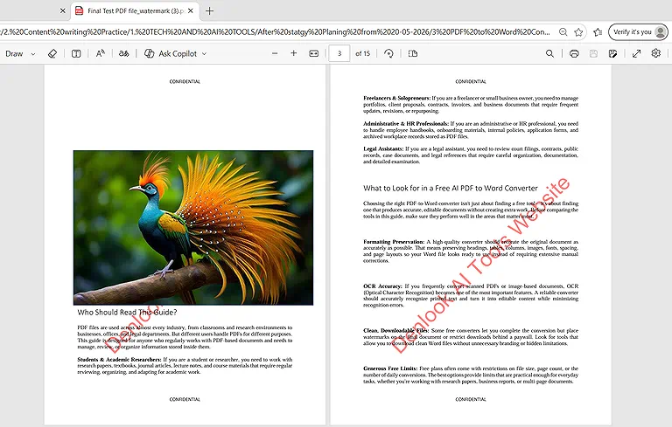The height and width of the screenshot is (427, 672).
Task: Select the Draw tool
Action: point(14,54)
